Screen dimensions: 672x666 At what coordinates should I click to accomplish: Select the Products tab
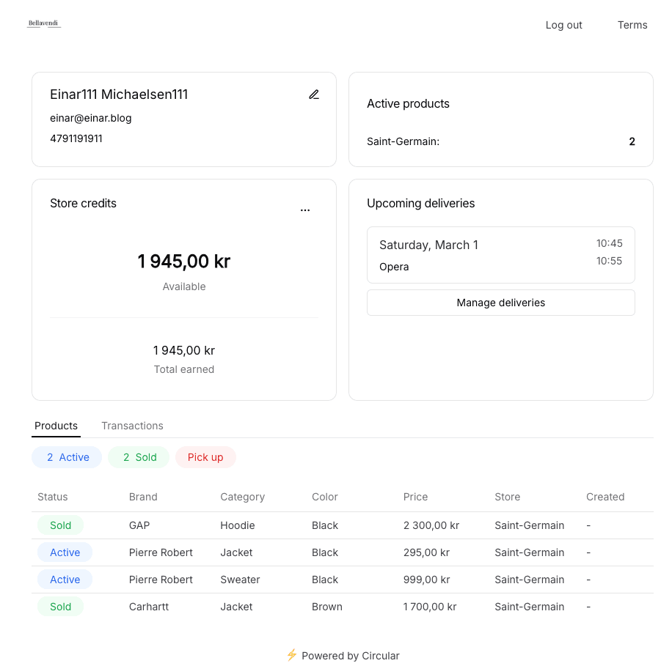point(56,426)
